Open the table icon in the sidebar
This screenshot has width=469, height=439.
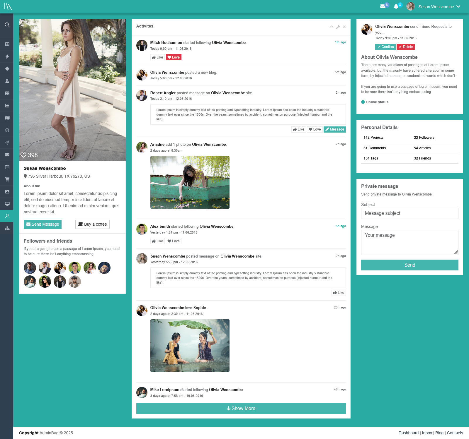(7, 93)
